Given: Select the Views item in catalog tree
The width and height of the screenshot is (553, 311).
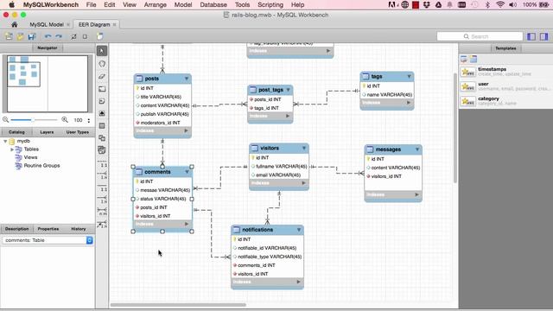Looking at the screenshot, I should (x=30, y=157).
